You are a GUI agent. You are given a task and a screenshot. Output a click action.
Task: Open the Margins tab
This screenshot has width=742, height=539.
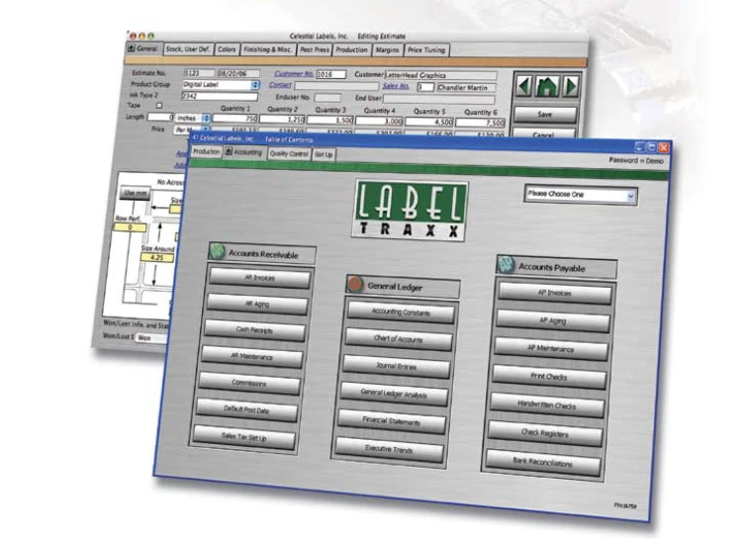coord(387,50)
